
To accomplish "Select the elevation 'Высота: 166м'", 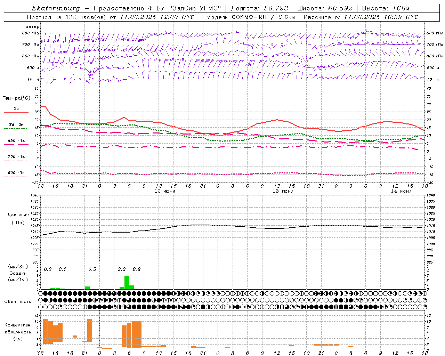I will pos(386,8).
